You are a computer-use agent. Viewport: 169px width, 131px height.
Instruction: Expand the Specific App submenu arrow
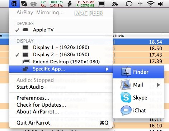[107, 69]
